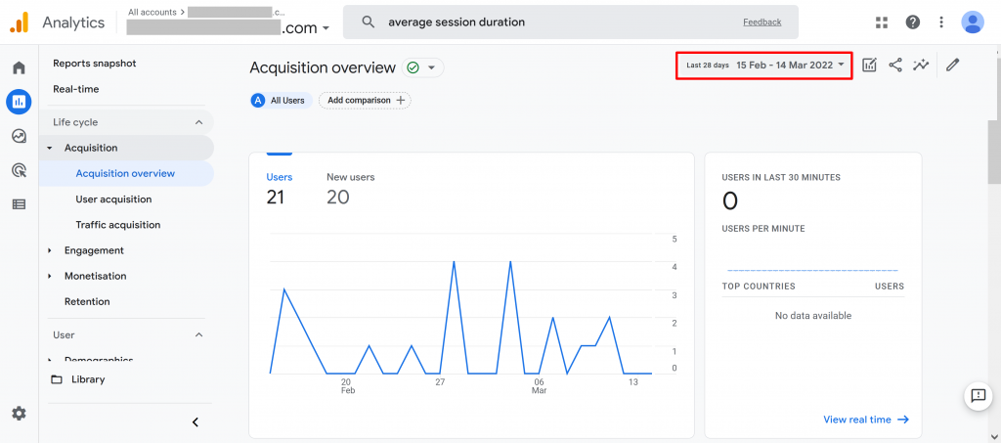The height and width of the screenshot is (443, 1001).
Task: Open the date range picker dropdown
Action: coord(764,66)
